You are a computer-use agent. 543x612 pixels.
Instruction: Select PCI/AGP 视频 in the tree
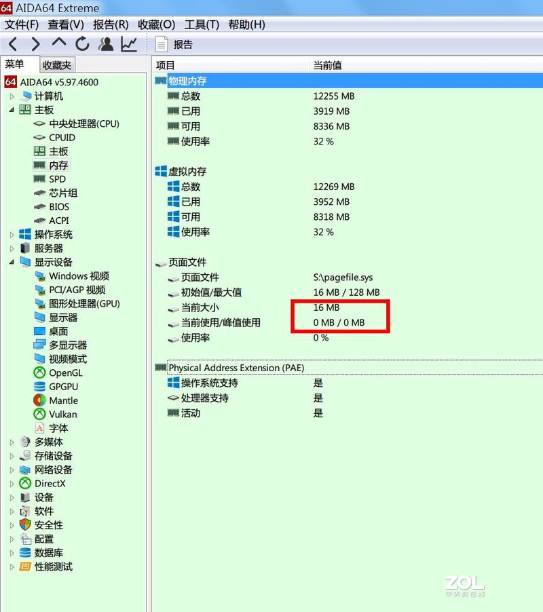77,290
